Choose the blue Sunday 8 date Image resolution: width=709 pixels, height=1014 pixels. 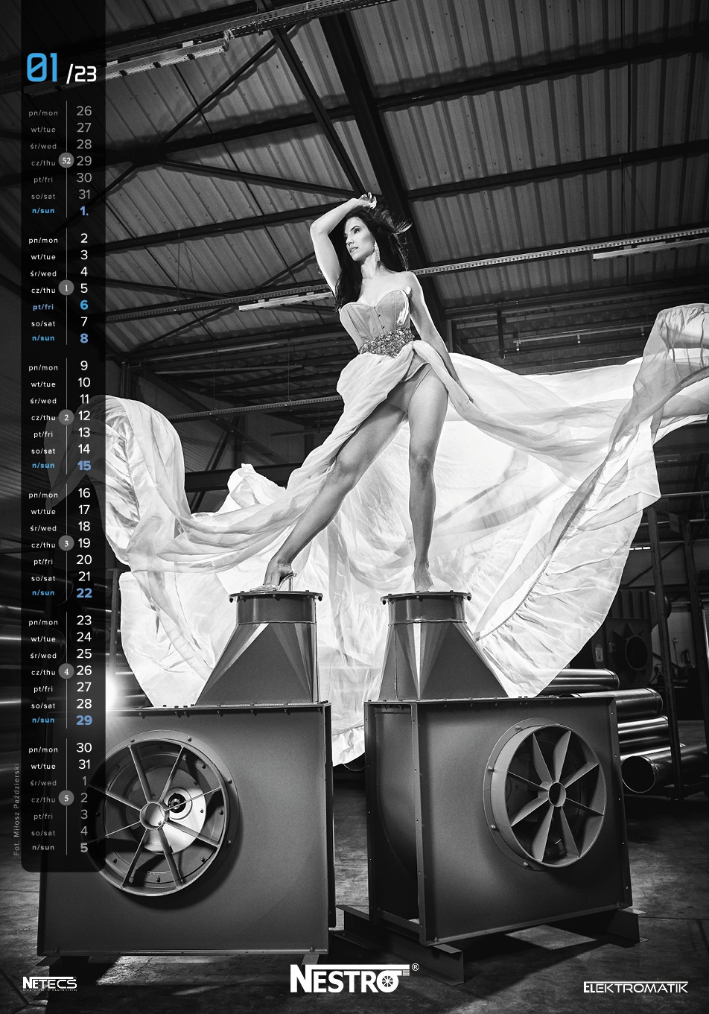[84, 338]
